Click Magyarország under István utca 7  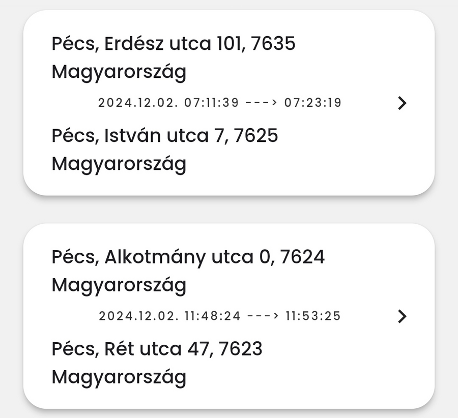pos(119,164)
